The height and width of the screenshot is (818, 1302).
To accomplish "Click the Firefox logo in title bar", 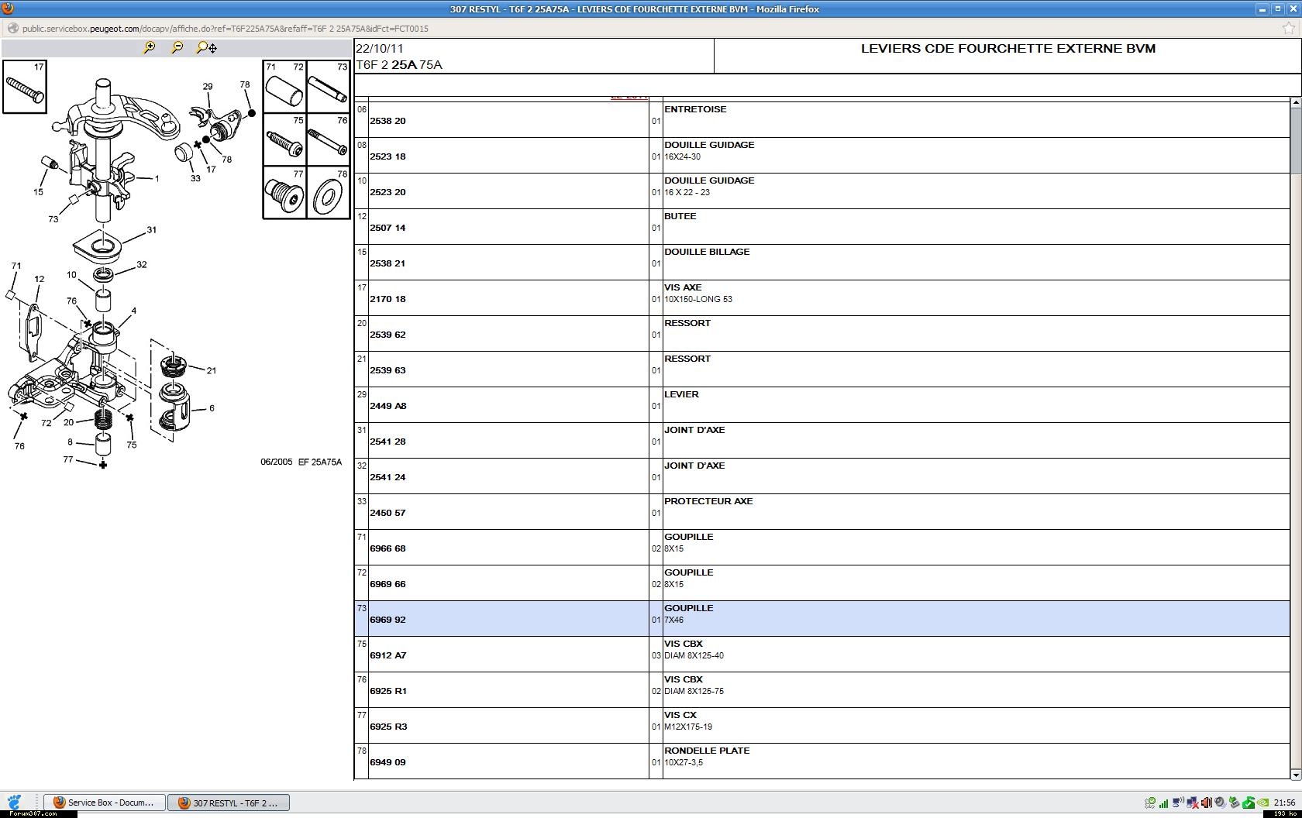I will (7, 9).
